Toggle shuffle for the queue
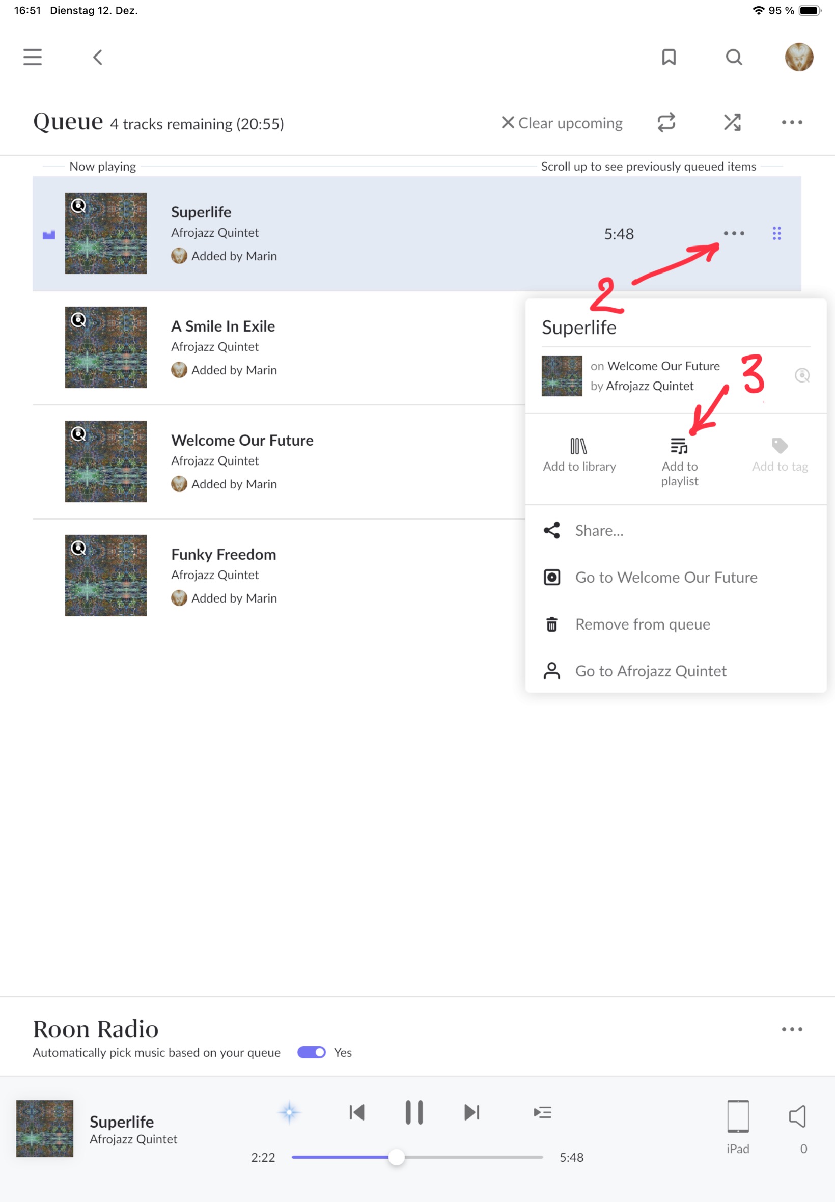Image resolution: width=835 pixels, height=1202 pixels. [732, 122]
